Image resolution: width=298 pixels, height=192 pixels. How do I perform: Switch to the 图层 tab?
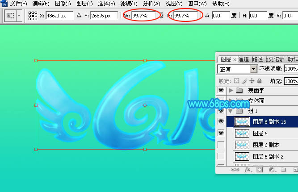[x=226, y=59]
